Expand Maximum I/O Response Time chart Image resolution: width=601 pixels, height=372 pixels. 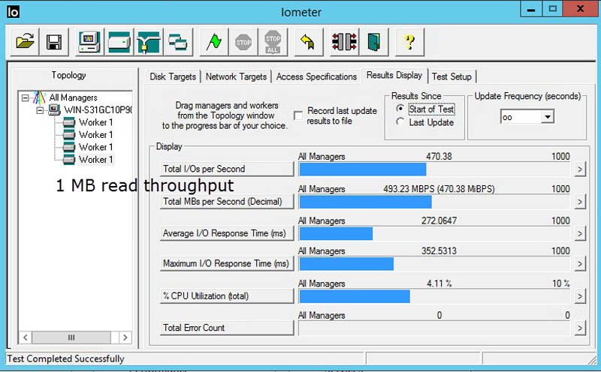coord(580,264)
